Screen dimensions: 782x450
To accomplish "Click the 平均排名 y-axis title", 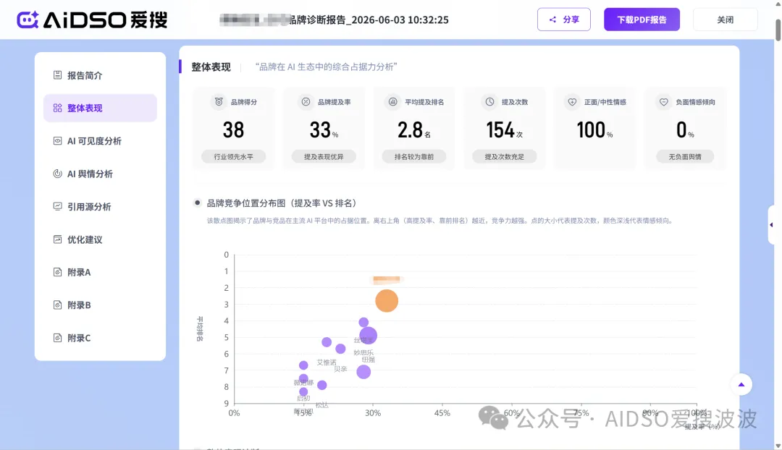I will point(200,329).
